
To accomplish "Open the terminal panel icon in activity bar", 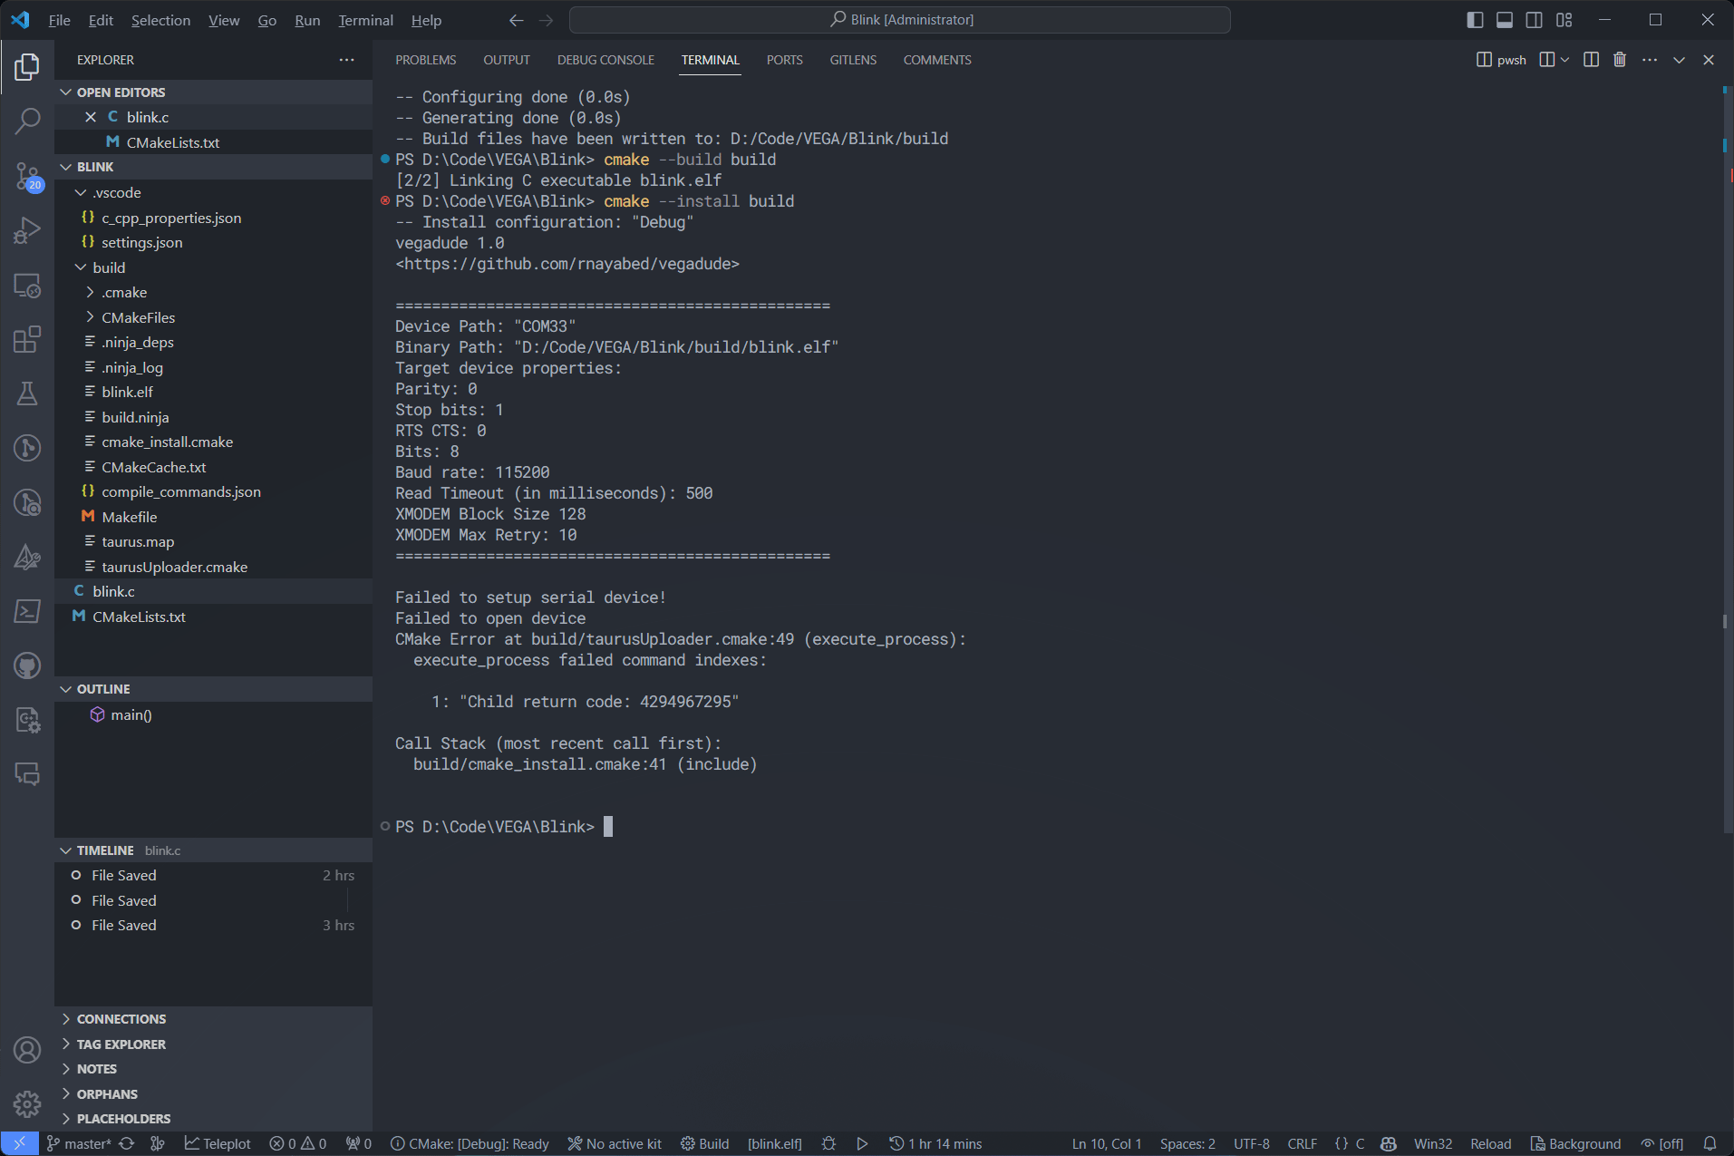I will (27, 611).
